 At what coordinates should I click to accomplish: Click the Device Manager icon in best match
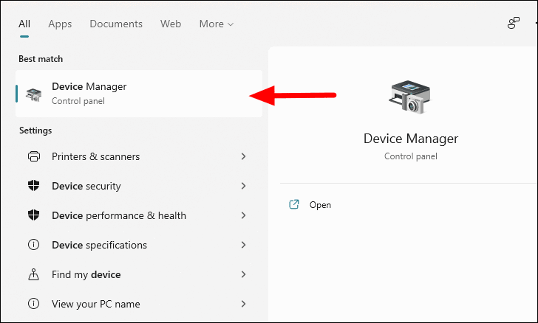(x=34, y=95)
